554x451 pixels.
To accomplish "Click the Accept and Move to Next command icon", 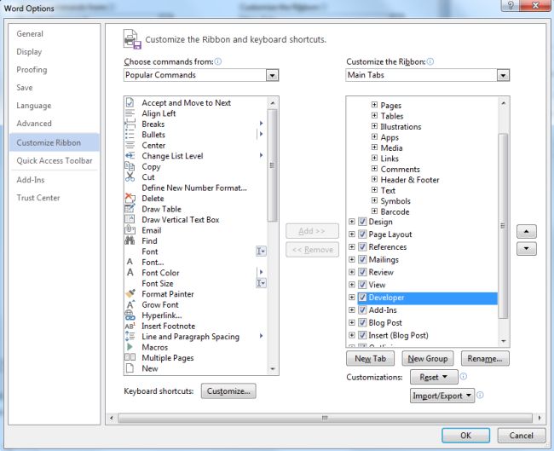I will pyautogui.click(x=130, y=102).
